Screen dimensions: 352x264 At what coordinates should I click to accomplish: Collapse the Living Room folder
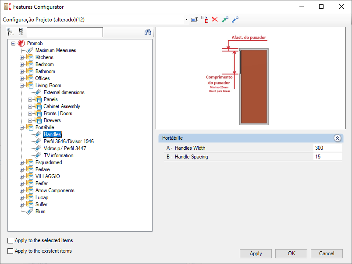22,85
